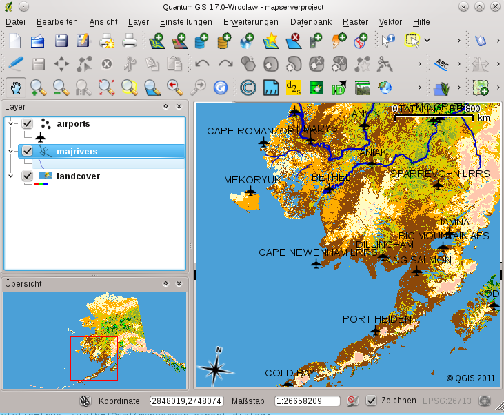The width and height of the screenshot is (504, 415).
Task: Open the Datei menu
Action: point(15,22)
